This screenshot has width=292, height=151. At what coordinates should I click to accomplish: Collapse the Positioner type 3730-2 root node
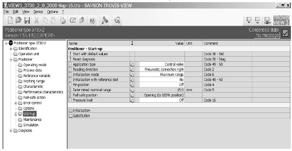(x=6, y=43)
